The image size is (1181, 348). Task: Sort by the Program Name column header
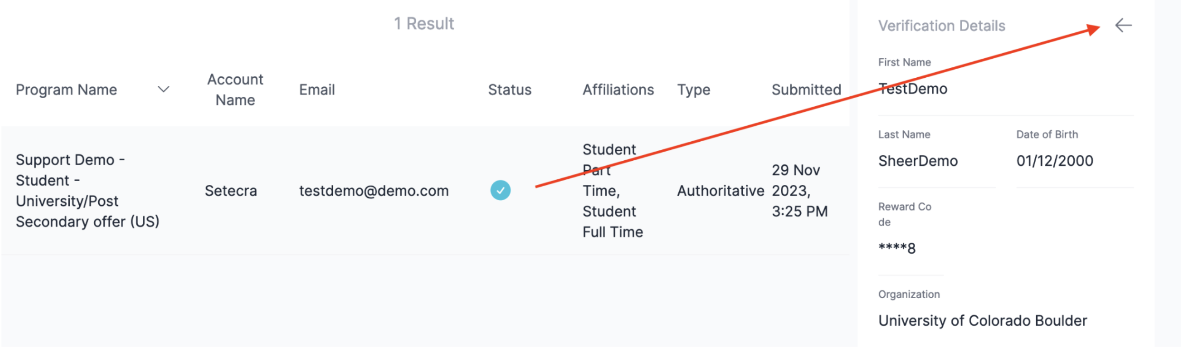tap(66, 90)
